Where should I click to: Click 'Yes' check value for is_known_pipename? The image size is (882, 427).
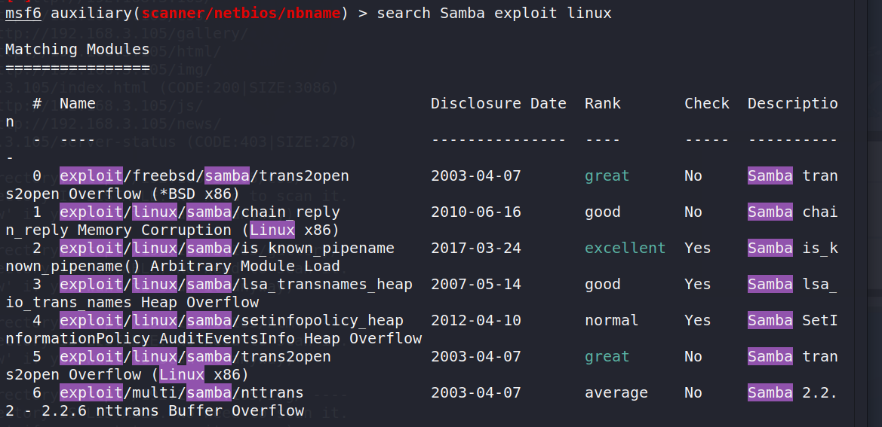[698, 248]
